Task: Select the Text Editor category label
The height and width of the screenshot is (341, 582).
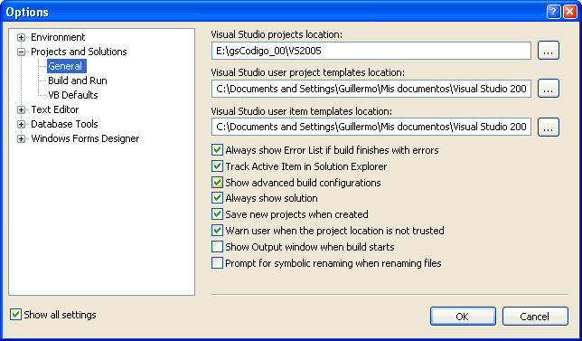Action: [55, 109]
